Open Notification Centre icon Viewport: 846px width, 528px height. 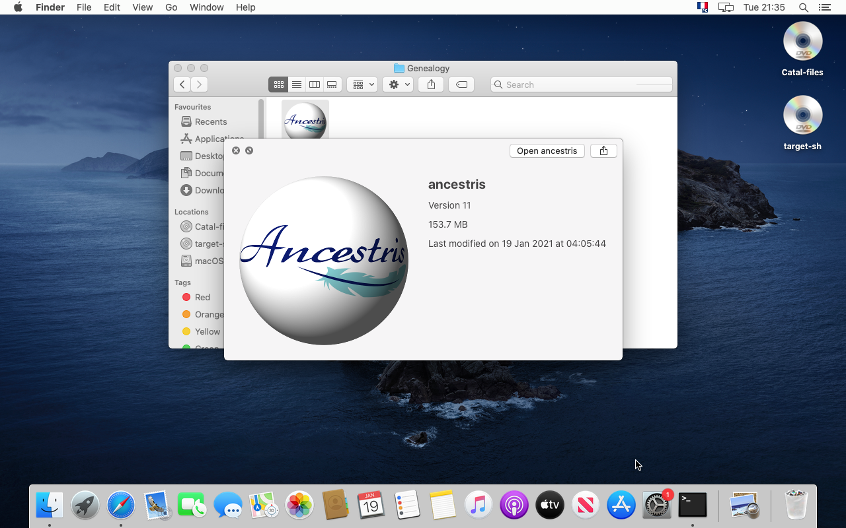(x=824, y=7)
